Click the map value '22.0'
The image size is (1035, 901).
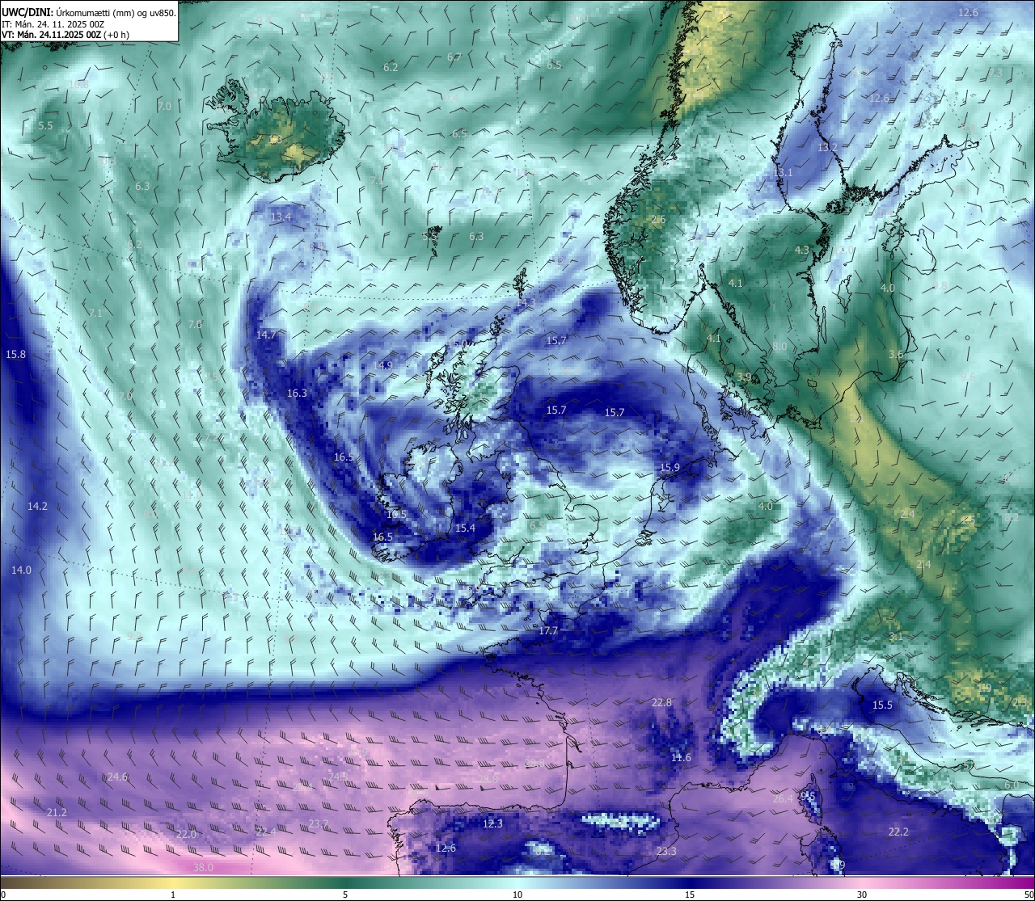186,835
